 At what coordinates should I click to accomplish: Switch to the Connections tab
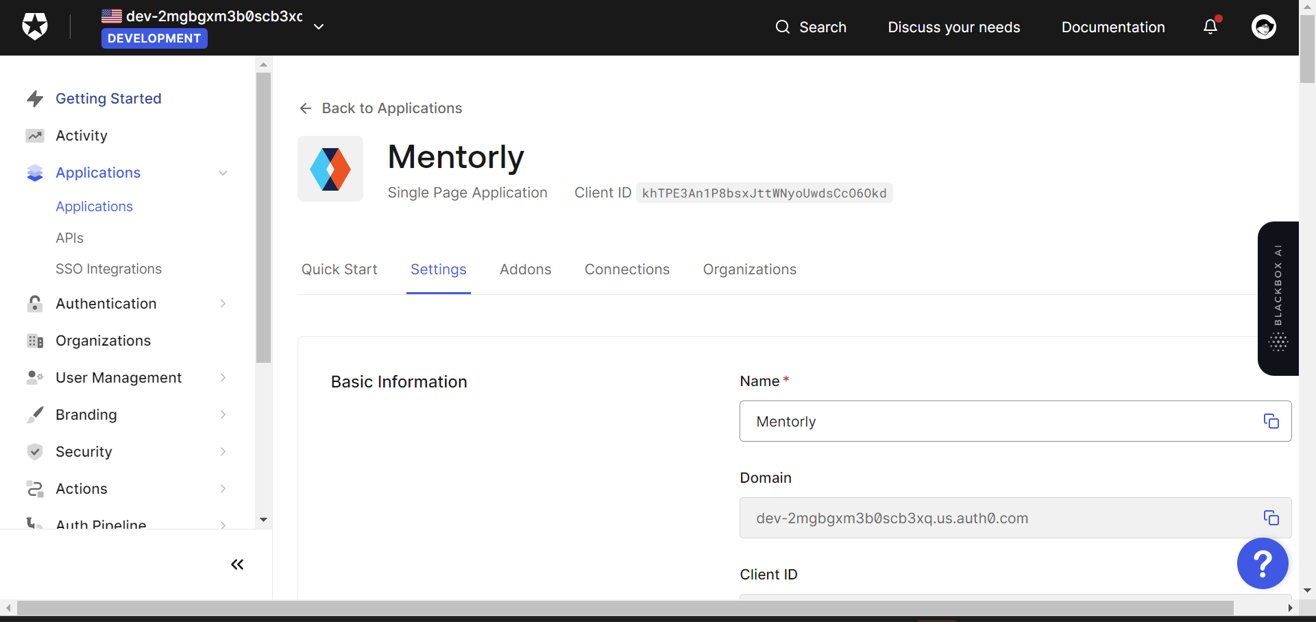pyautogui.click(x=626, y=270)
